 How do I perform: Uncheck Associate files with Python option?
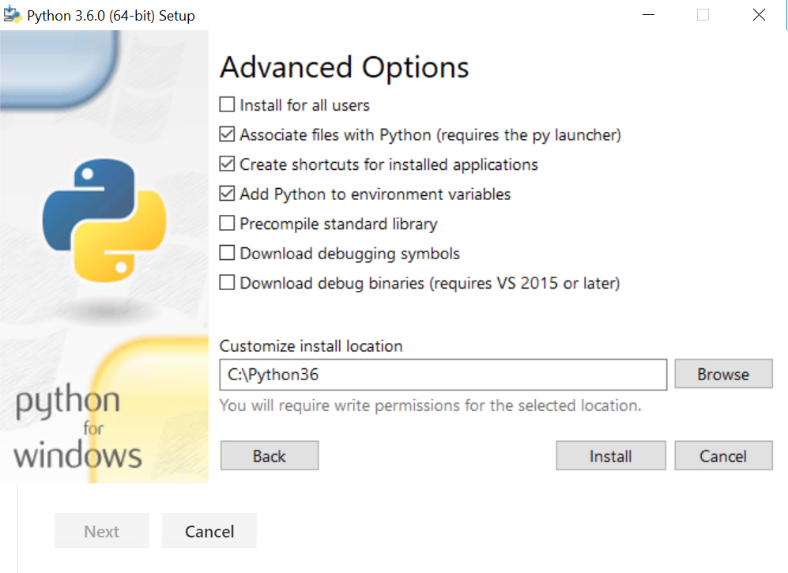tap(227, 134)
